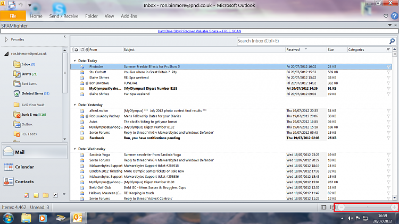Collapse the ron.binmore@pncl.co.uk account tree
This screenshot has height=224, width=399.
[6, 54]
